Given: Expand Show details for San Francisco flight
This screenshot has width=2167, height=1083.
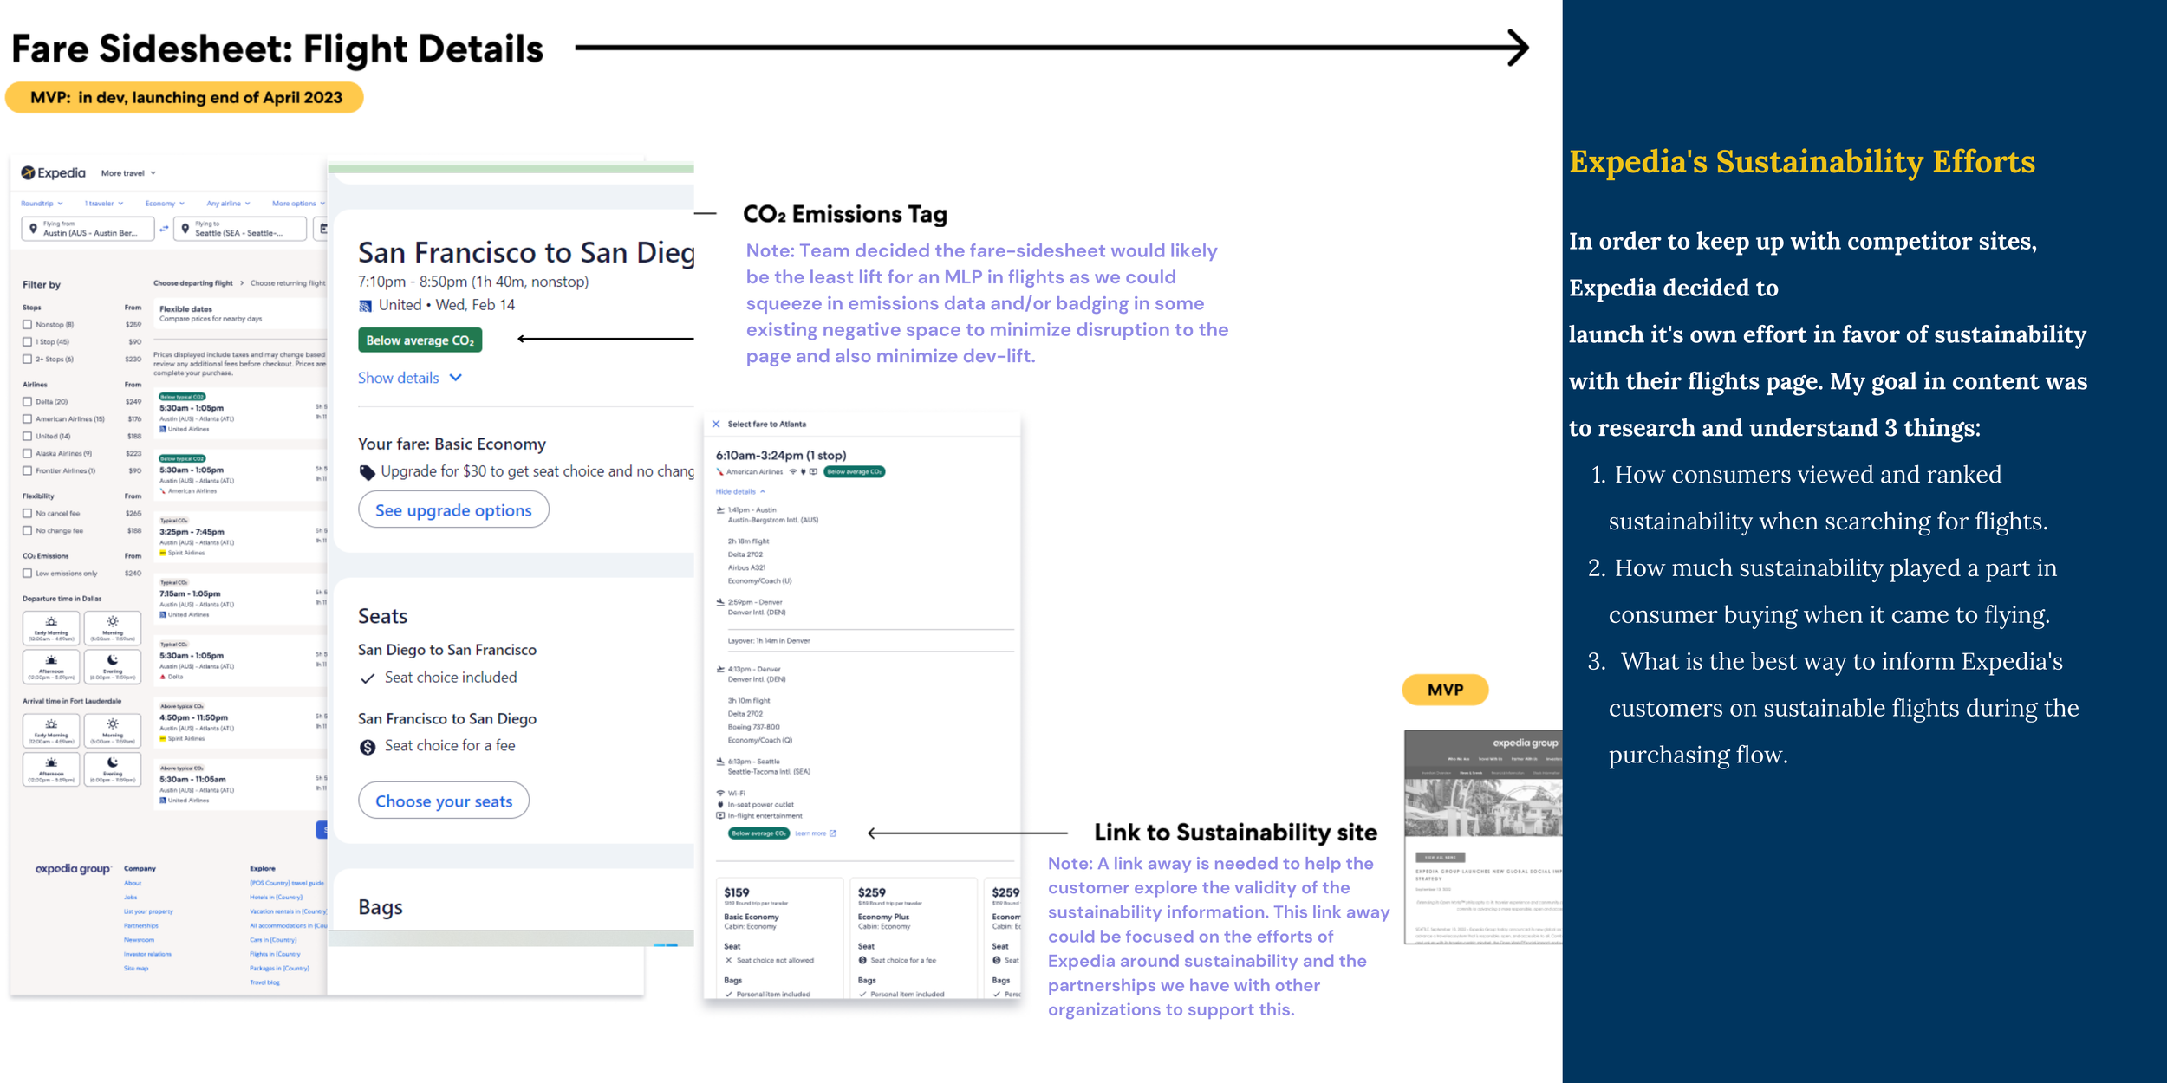Looking at the screenshot, I should pyautogui.click(x=410, y=379).
